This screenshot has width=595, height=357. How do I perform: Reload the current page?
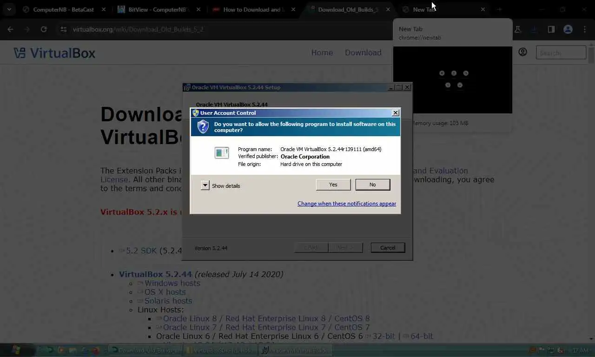point(44,29)
